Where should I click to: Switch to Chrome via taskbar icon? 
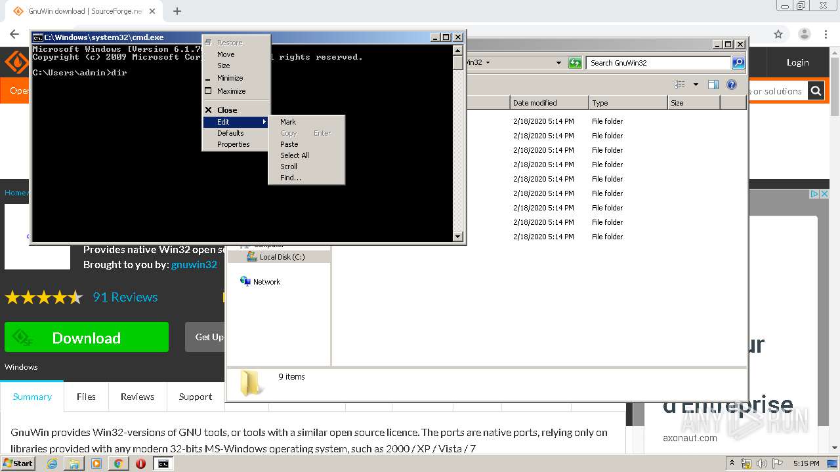(118, 463)
